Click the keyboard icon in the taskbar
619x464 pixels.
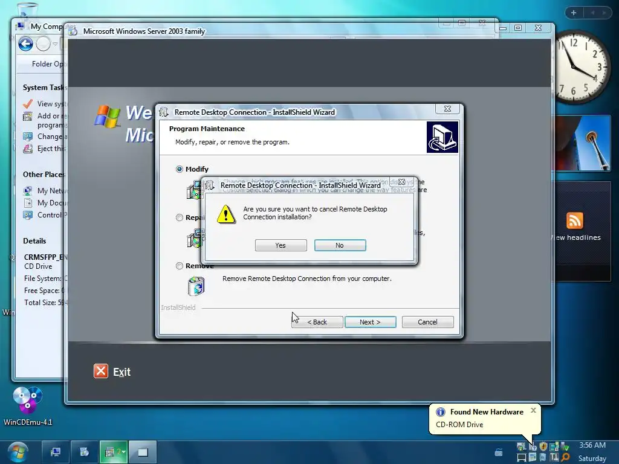pyautogui.click(x=499, y=452)
